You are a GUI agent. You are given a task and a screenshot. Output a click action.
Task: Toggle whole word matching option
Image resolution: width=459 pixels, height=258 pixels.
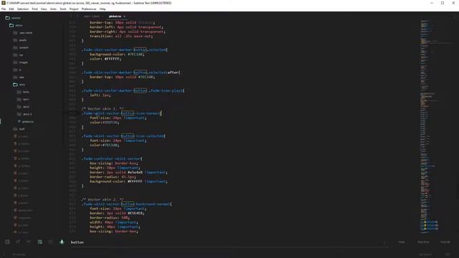click(29, 242)
